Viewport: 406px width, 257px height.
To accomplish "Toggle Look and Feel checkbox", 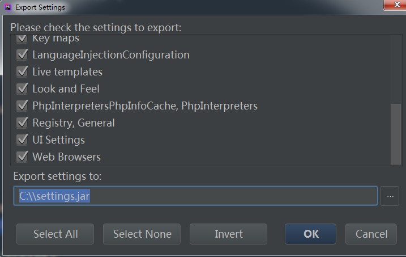I will click(x=22, y=89).
